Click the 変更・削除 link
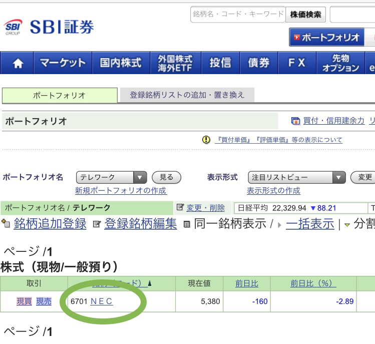The image size is (375, 344). pyautogui.click(x=205, y=208)
